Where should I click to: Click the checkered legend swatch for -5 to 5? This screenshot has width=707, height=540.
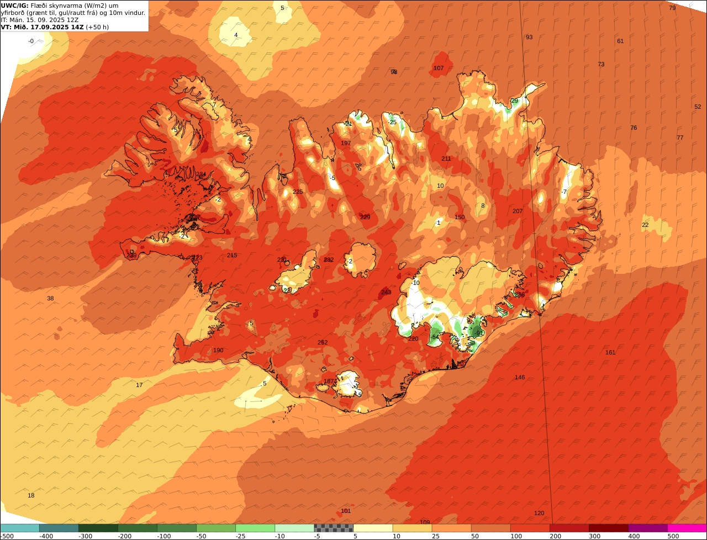(334, 528)
